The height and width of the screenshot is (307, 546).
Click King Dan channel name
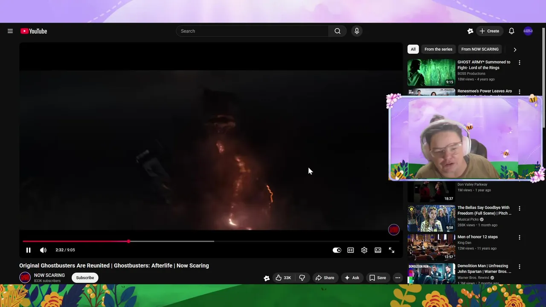click(465, 243)
